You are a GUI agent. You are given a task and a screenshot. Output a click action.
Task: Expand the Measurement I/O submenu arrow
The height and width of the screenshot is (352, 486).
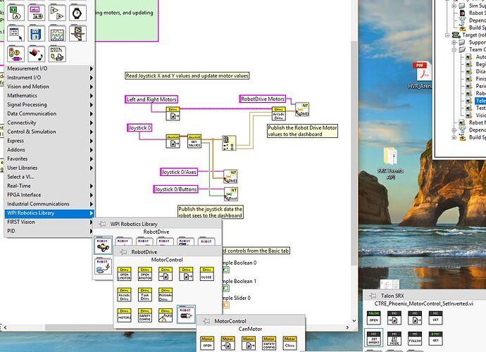tap(92, 68)
